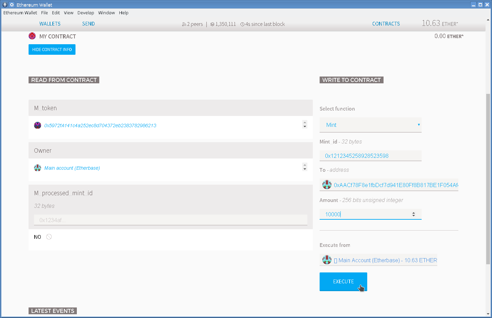Open the Execute from account dropdown
Image resolution: width=492 pixels, height=318 pixels.
(378, 260)
